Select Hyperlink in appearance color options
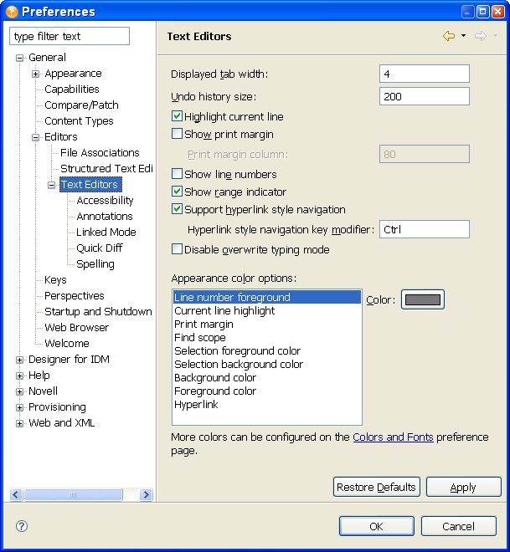Viewport: 510px width, 552px height. 196,405
